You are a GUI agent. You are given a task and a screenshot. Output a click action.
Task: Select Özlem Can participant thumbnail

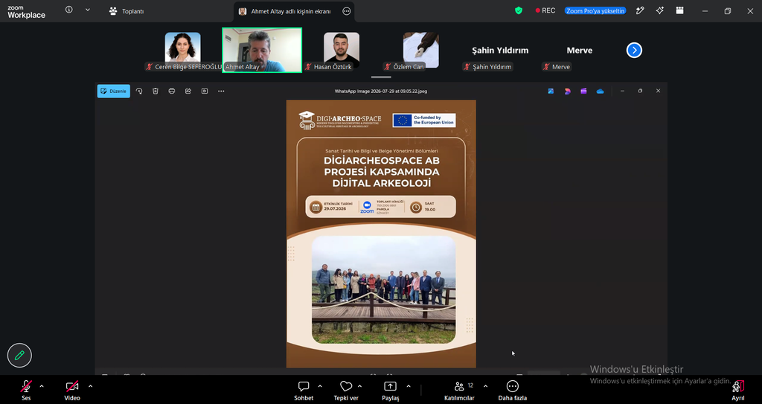421,51
